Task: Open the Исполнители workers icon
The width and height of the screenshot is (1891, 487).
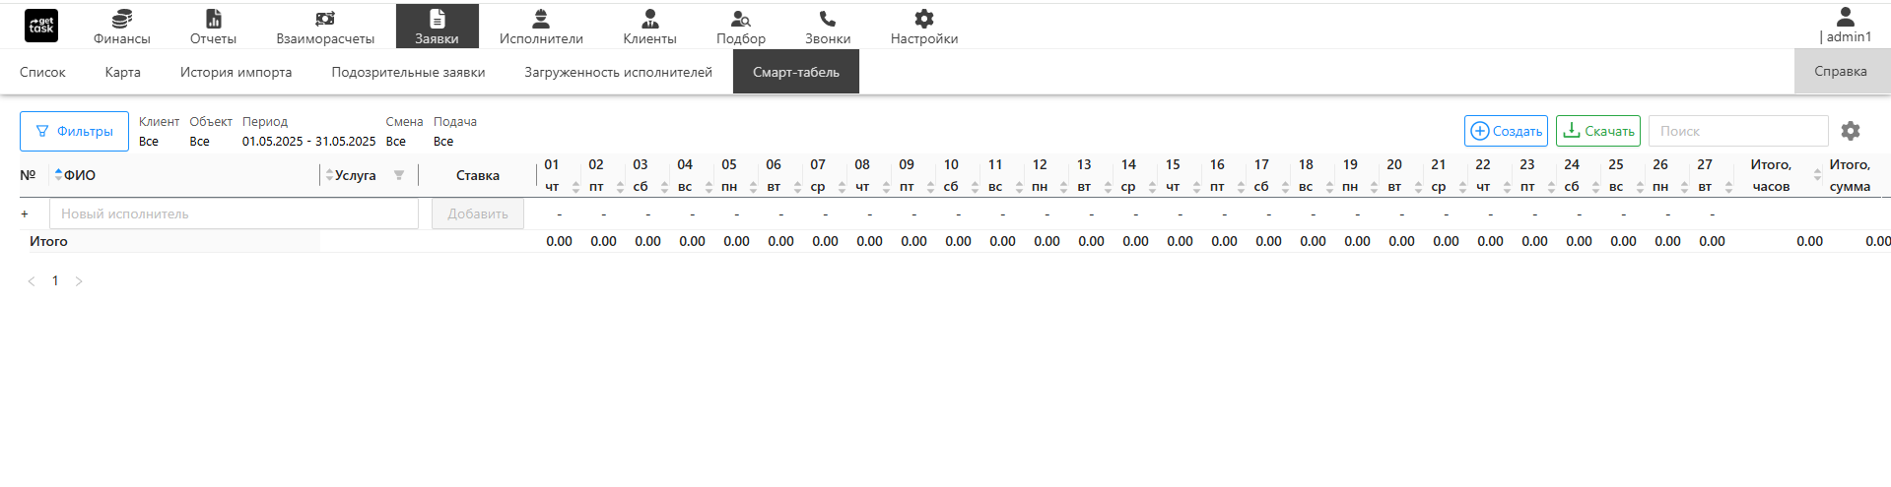Action: [540, 19]
